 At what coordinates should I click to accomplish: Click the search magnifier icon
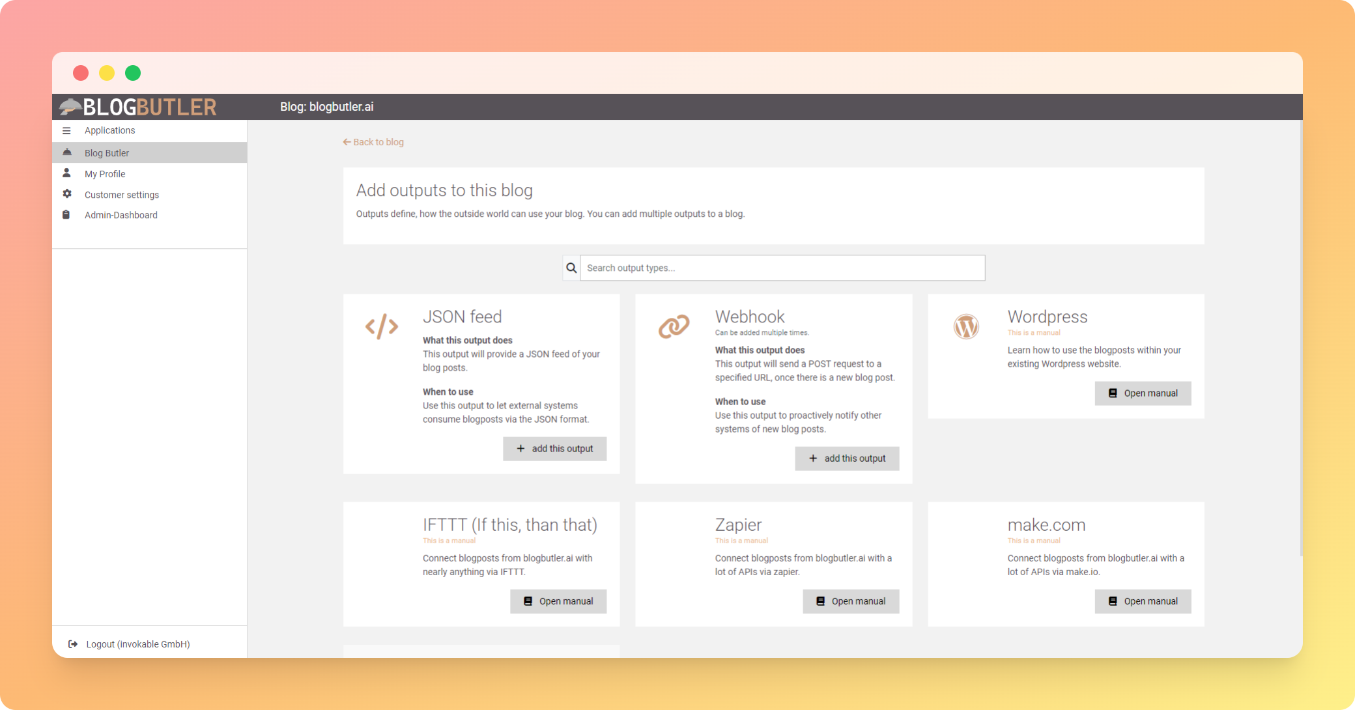pyautogui.click(x=571, y=268)
